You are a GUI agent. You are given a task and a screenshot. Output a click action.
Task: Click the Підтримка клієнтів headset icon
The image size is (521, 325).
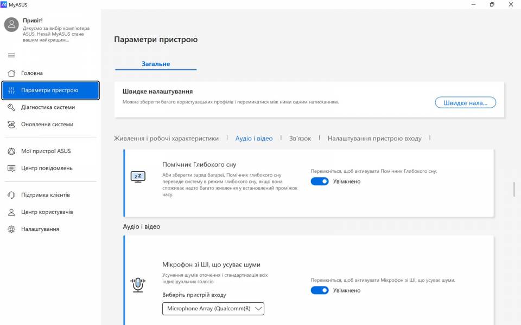[11, 195]
